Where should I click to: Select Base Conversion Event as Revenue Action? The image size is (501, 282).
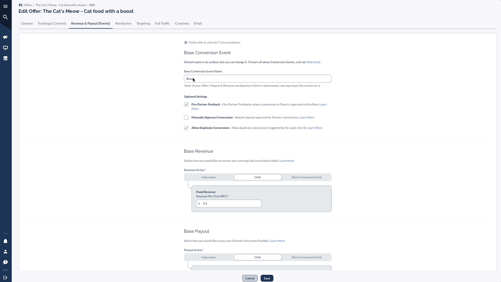(307, 177)
